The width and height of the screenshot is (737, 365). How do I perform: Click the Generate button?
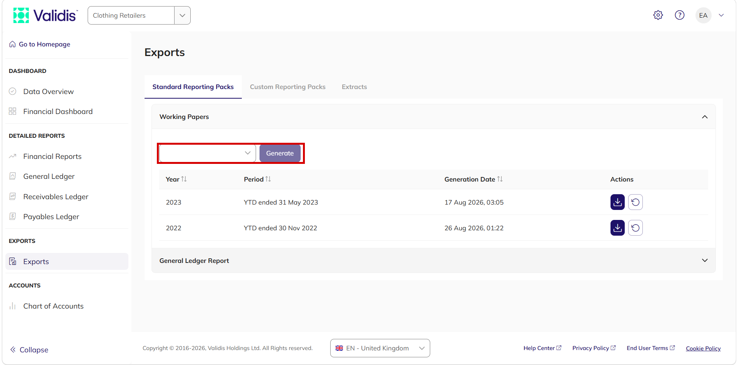[280, 153]
